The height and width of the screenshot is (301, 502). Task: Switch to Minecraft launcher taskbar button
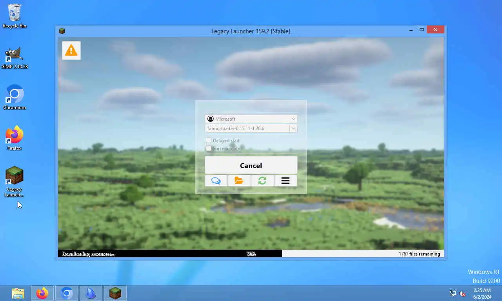(x=115, y=293)
